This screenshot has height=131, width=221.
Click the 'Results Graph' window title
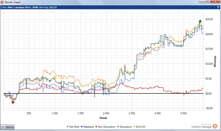coord(13,2)
